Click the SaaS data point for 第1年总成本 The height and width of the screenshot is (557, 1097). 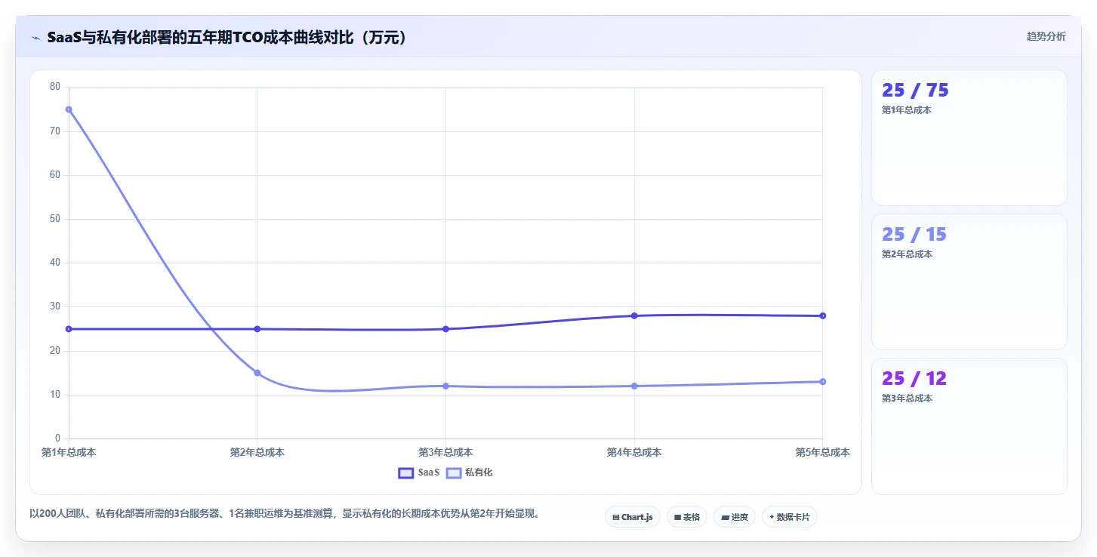[x=69, y=329]
